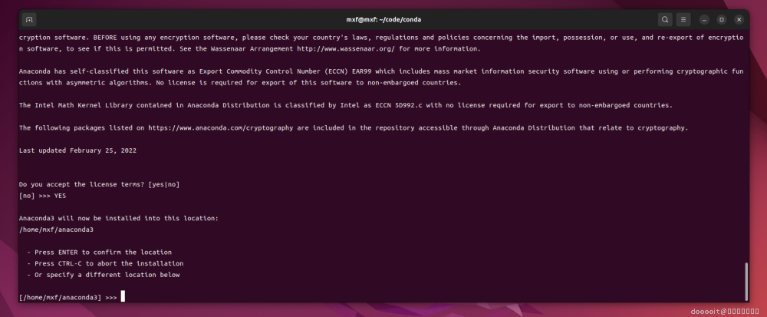The width and height of the screenshot is (767, 317).
Task: Click the http://www.wassenaar.org/ URL
Action: [x=347, y=49]
